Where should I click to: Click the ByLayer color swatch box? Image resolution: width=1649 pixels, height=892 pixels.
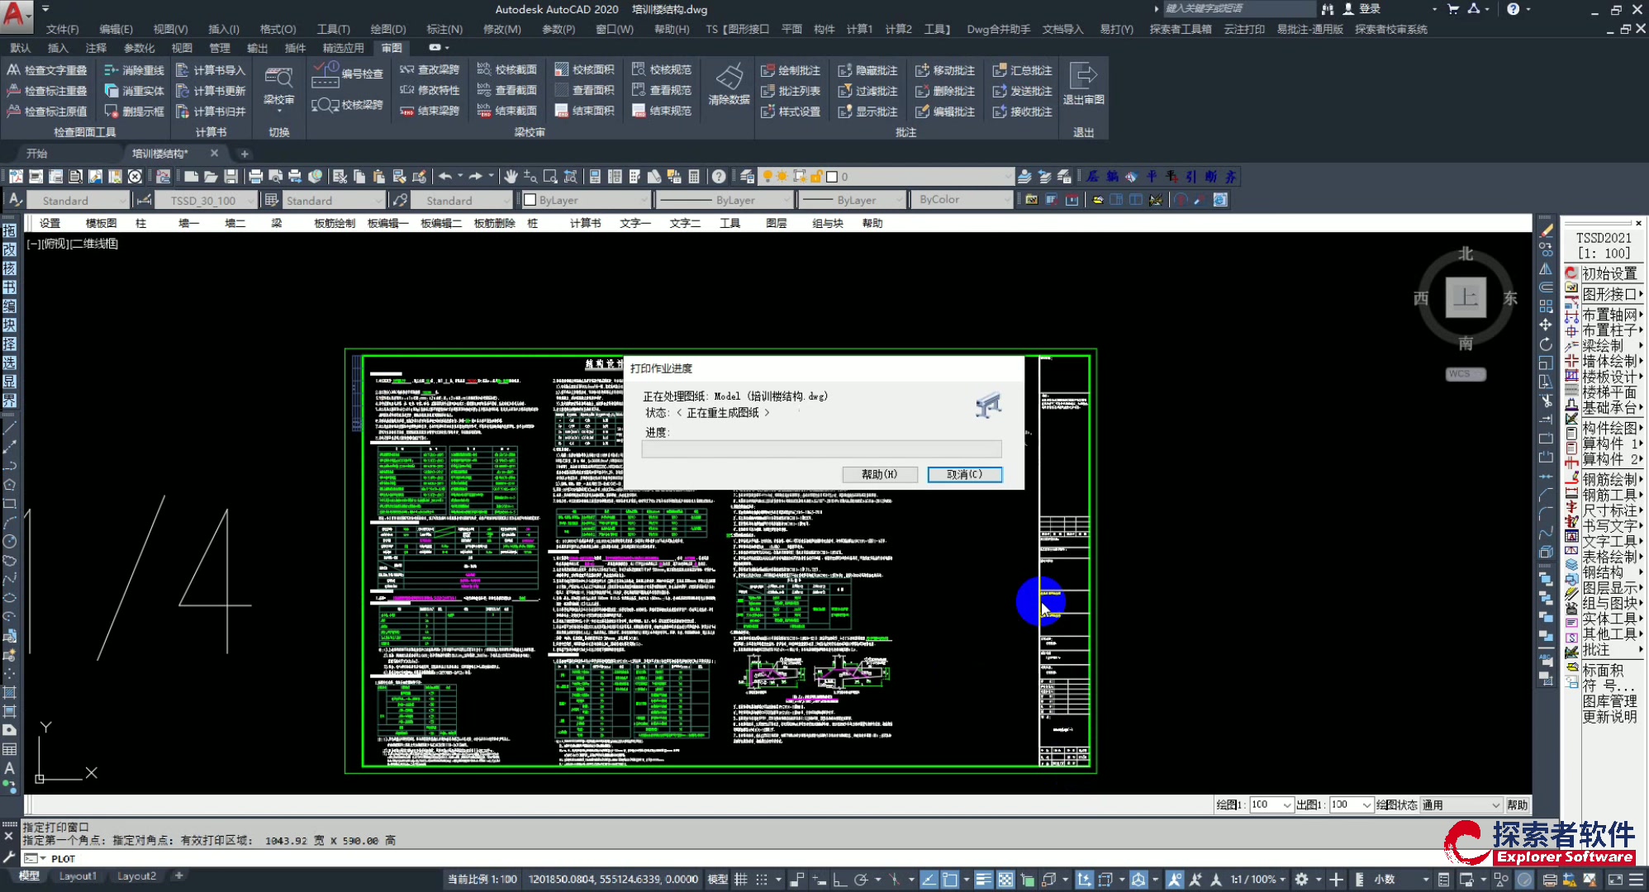click(530, 200)
